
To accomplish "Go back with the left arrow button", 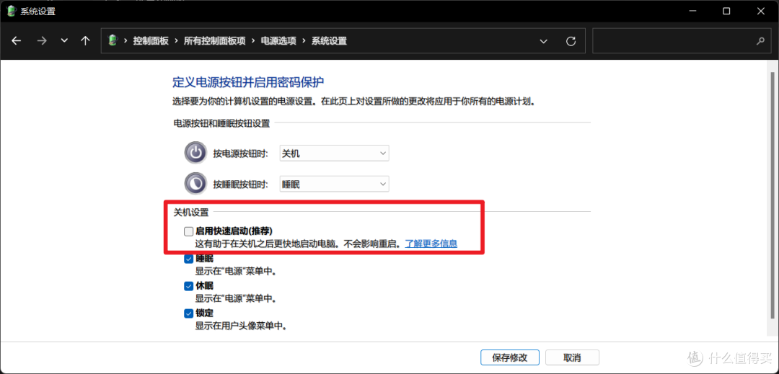I will 17,40.
